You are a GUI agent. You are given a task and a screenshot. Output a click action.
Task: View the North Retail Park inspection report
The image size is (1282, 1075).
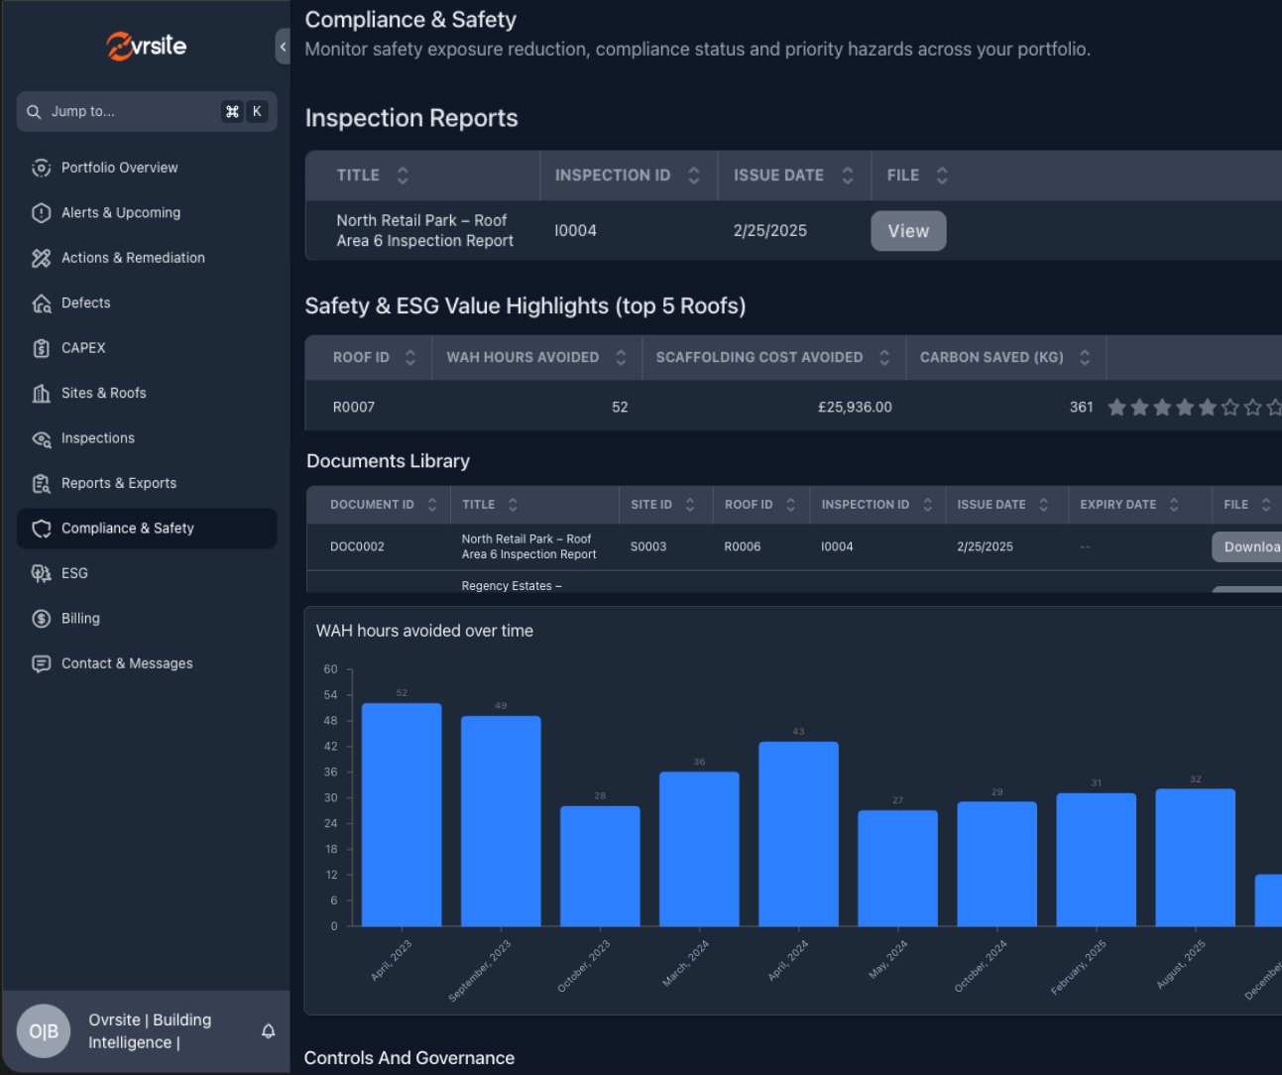pos(908,230)
